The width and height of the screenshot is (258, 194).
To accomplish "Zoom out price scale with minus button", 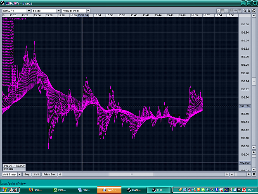I will 254,169.
